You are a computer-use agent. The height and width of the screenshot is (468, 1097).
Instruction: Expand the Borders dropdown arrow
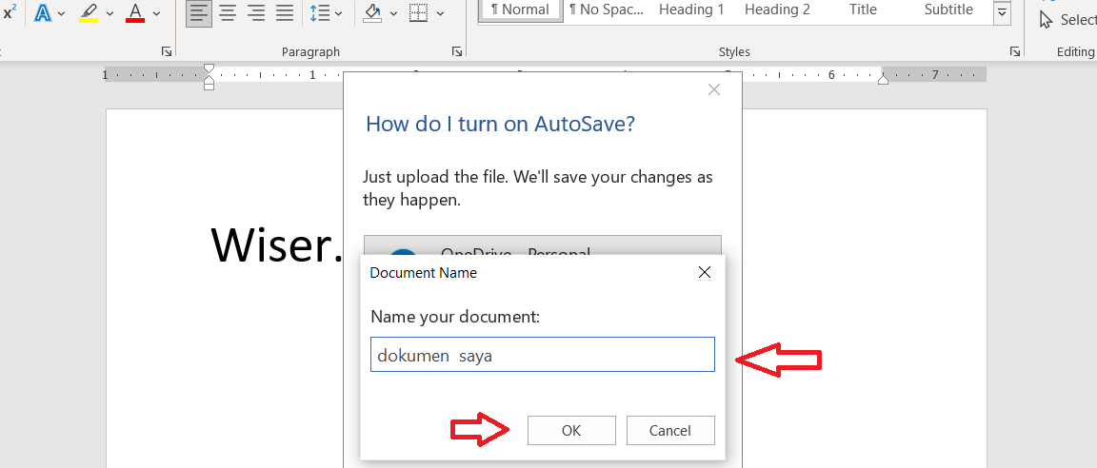pos(440,13)
